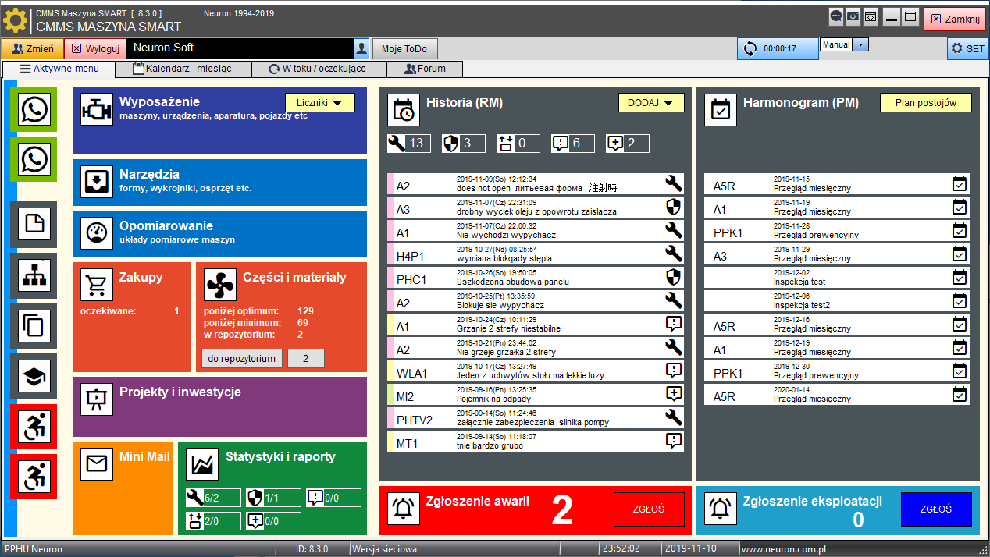Viewport: 990px width, 557px height.
Task: Open the organization chart sidebar icon
Action: [34, 275]
